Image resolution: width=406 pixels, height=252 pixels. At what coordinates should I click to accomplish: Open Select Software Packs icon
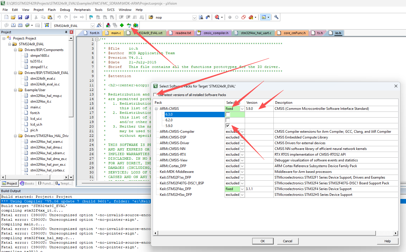coord(129,25)
